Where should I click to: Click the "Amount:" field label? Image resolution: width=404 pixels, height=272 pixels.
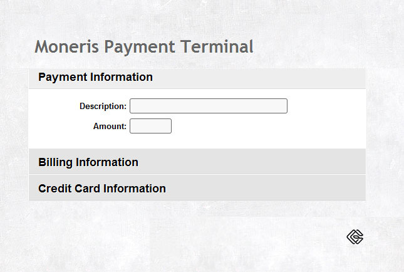coord(110,126)
